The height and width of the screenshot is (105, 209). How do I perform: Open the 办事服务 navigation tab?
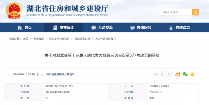tap(140, 27)
